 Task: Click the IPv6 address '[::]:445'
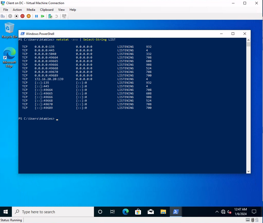coord(42,86)
